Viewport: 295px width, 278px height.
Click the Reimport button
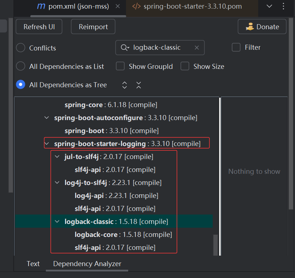tap(93, 26)
